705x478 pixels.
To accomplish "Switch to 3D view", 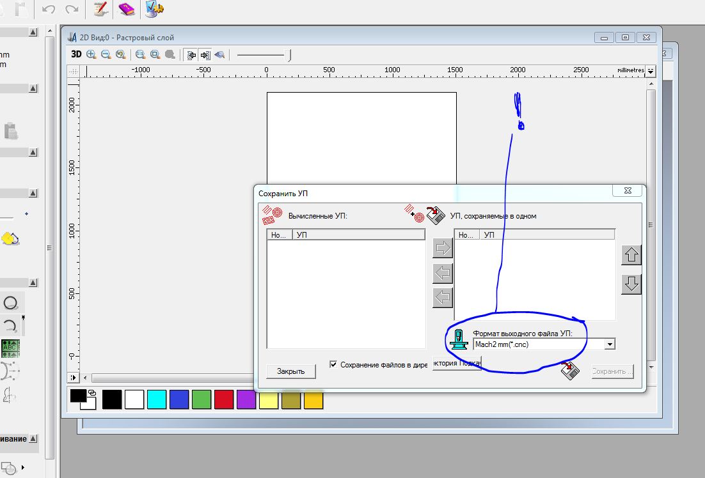I will click(x=76, y=54).
